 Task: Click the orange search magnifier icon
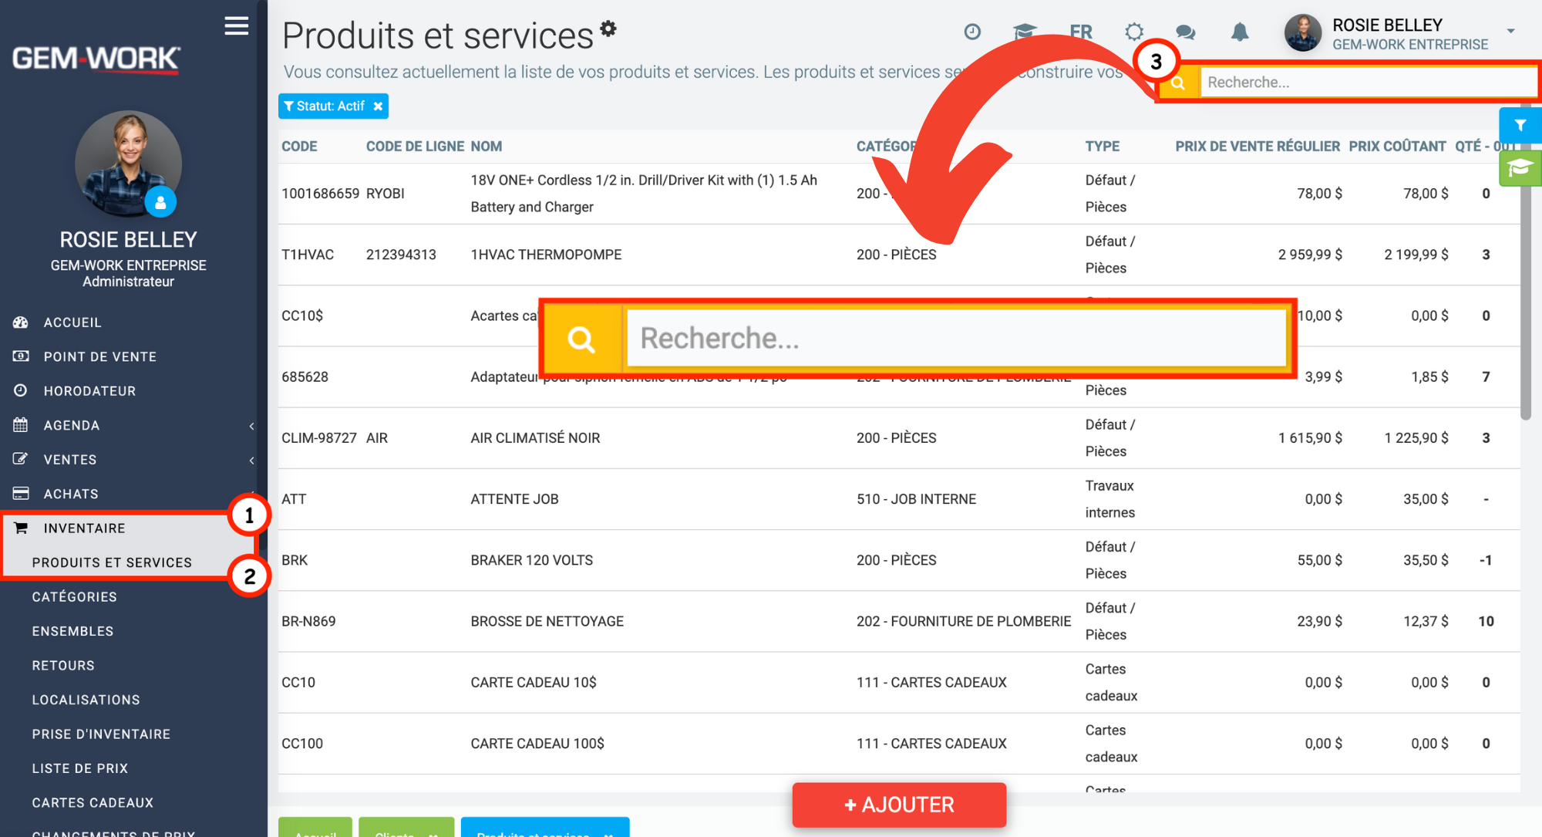1178,83
